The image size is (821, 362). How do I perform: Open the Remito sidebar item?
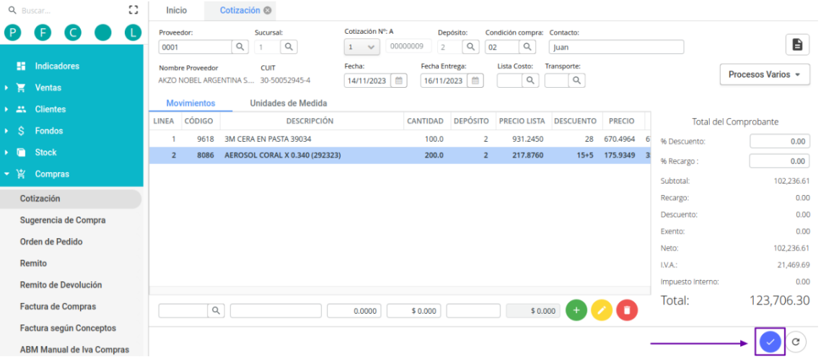[33, 263]
